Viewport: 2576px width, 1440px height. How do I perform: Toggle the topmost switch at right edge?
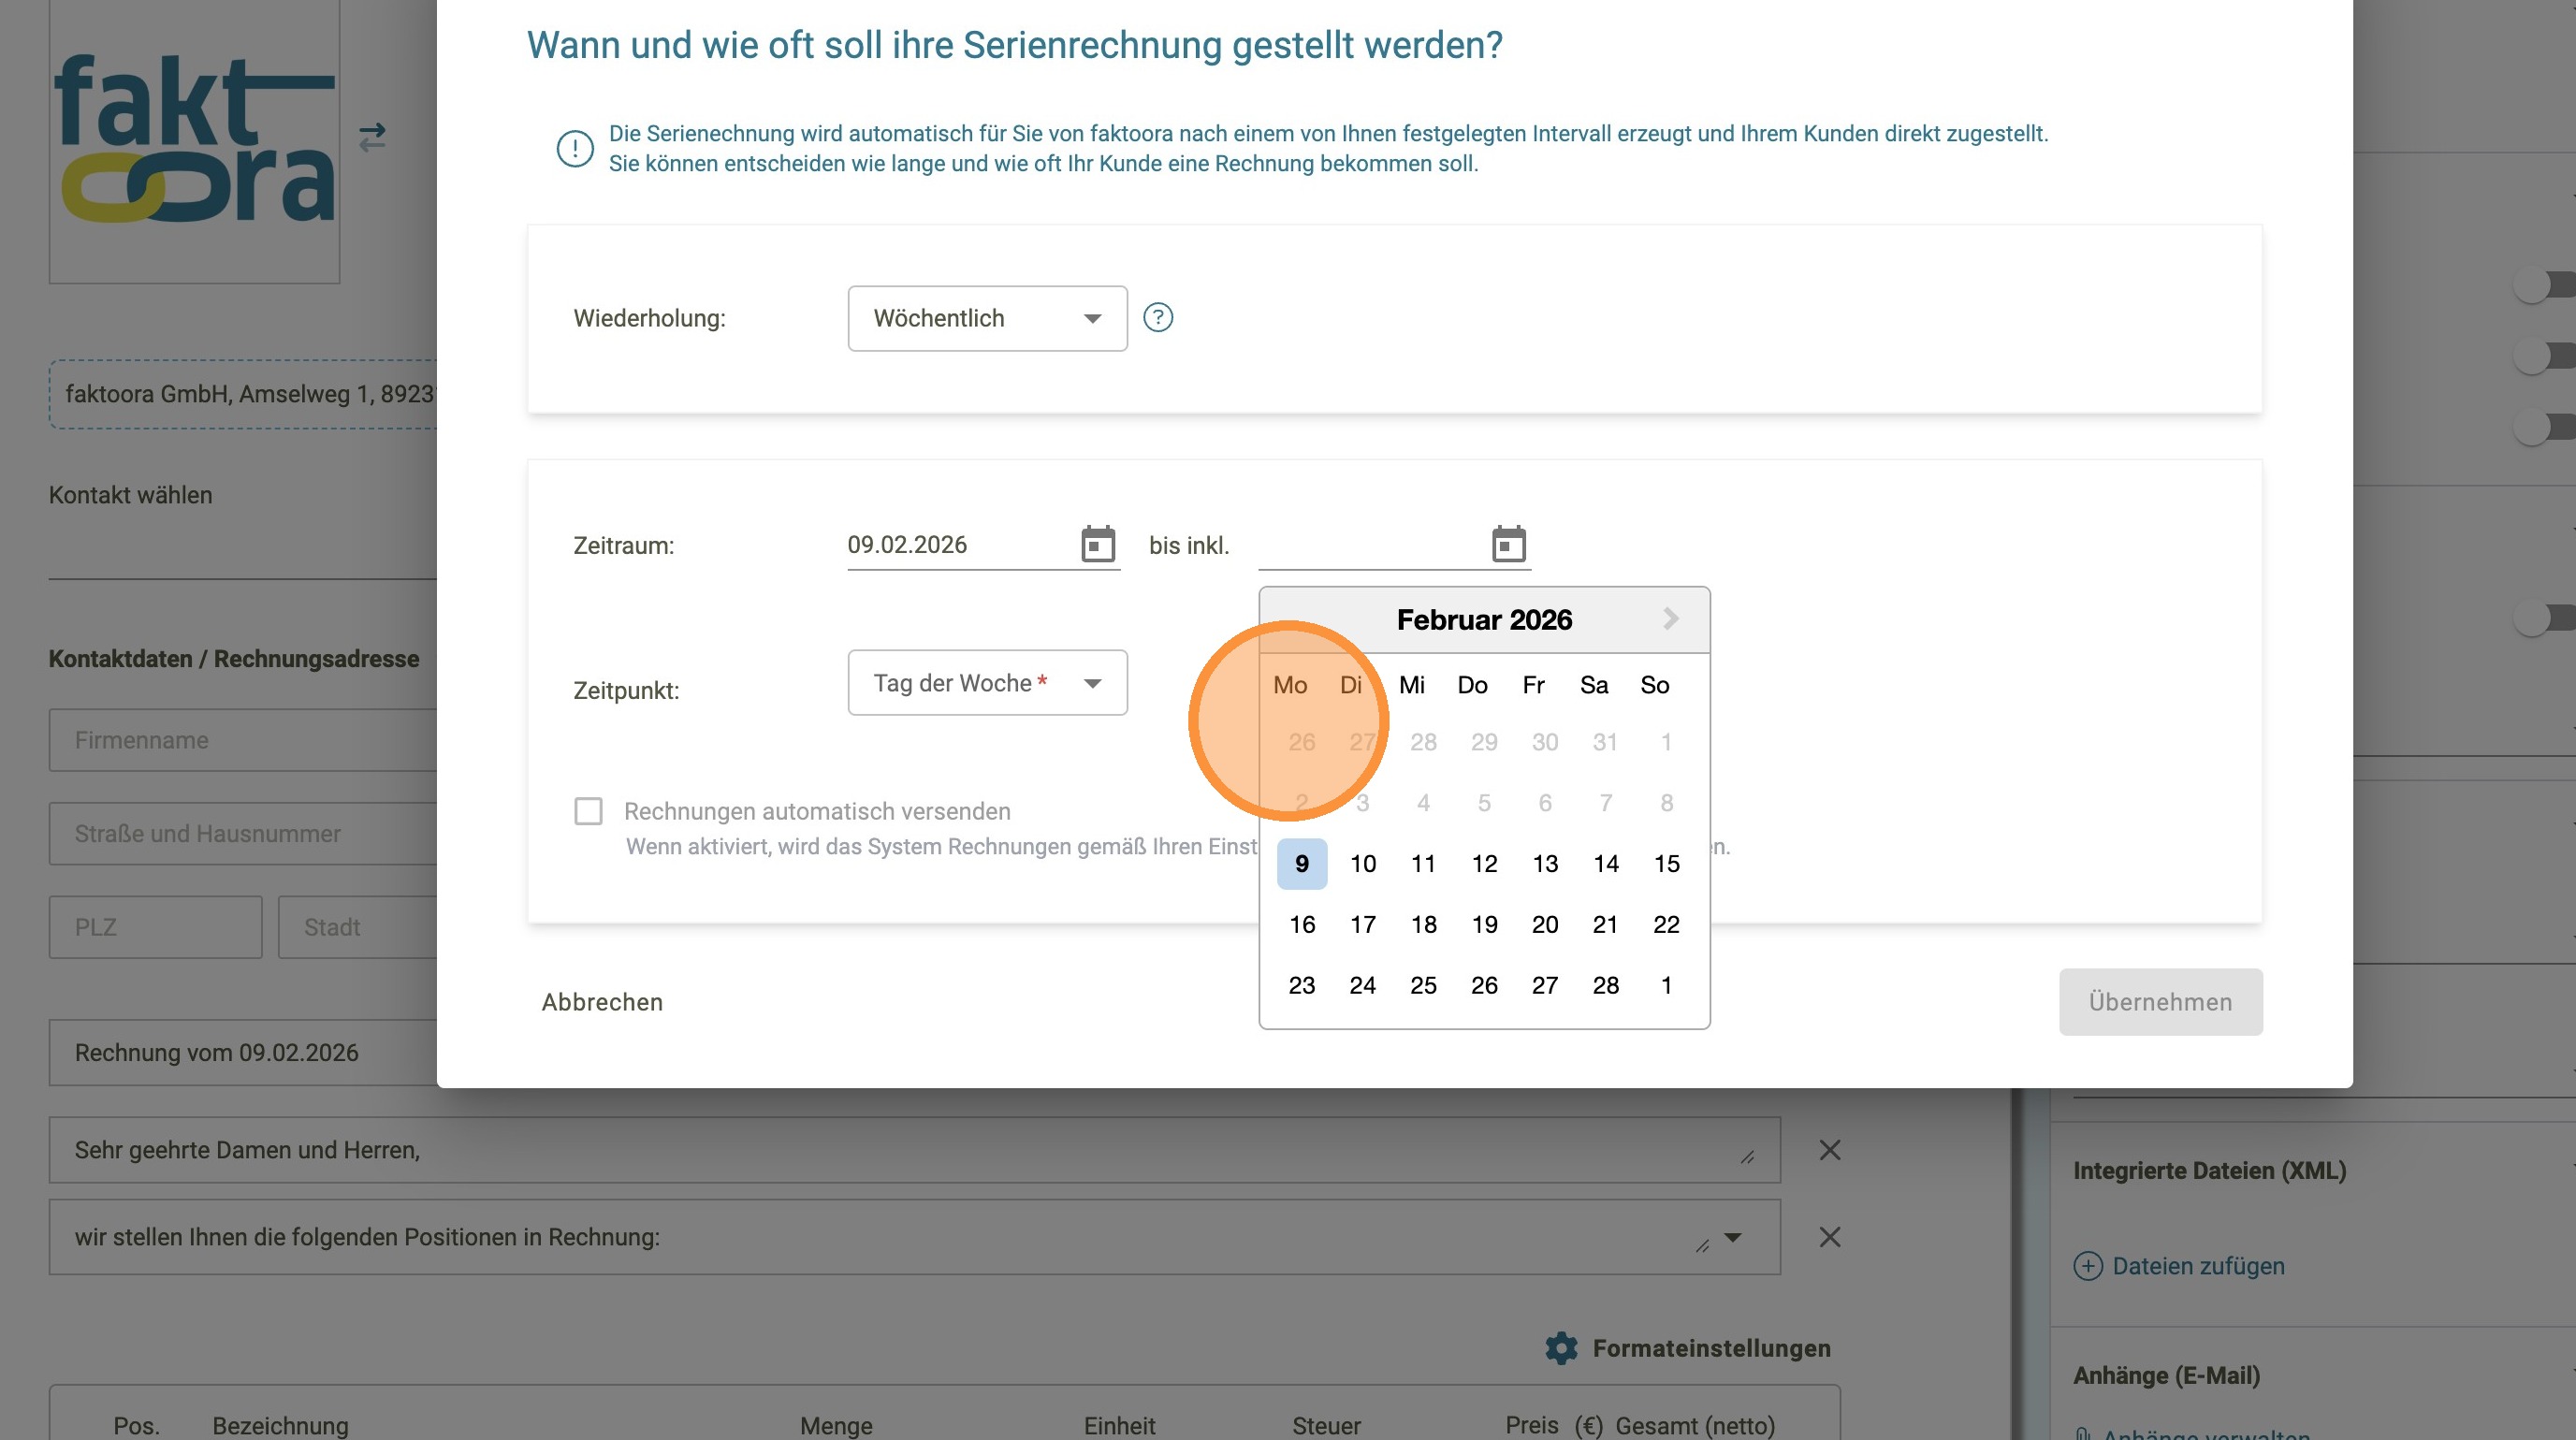2538,286
